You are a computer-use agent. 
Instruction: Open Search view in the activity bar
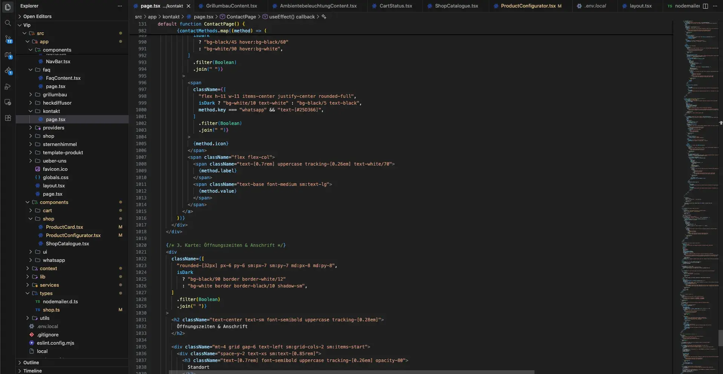tap(8, 23)
